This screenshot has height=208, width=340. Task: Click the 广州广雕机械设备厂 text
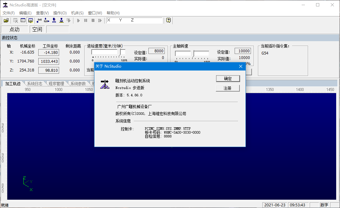click(134, 107)
